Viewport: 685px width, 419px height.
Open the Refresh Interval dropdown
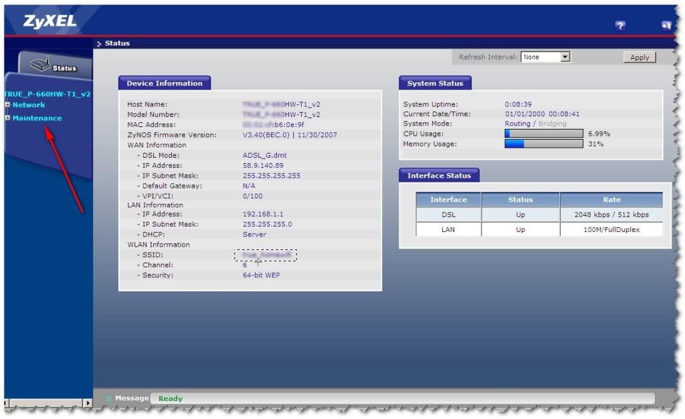click(x=565, y=57)
